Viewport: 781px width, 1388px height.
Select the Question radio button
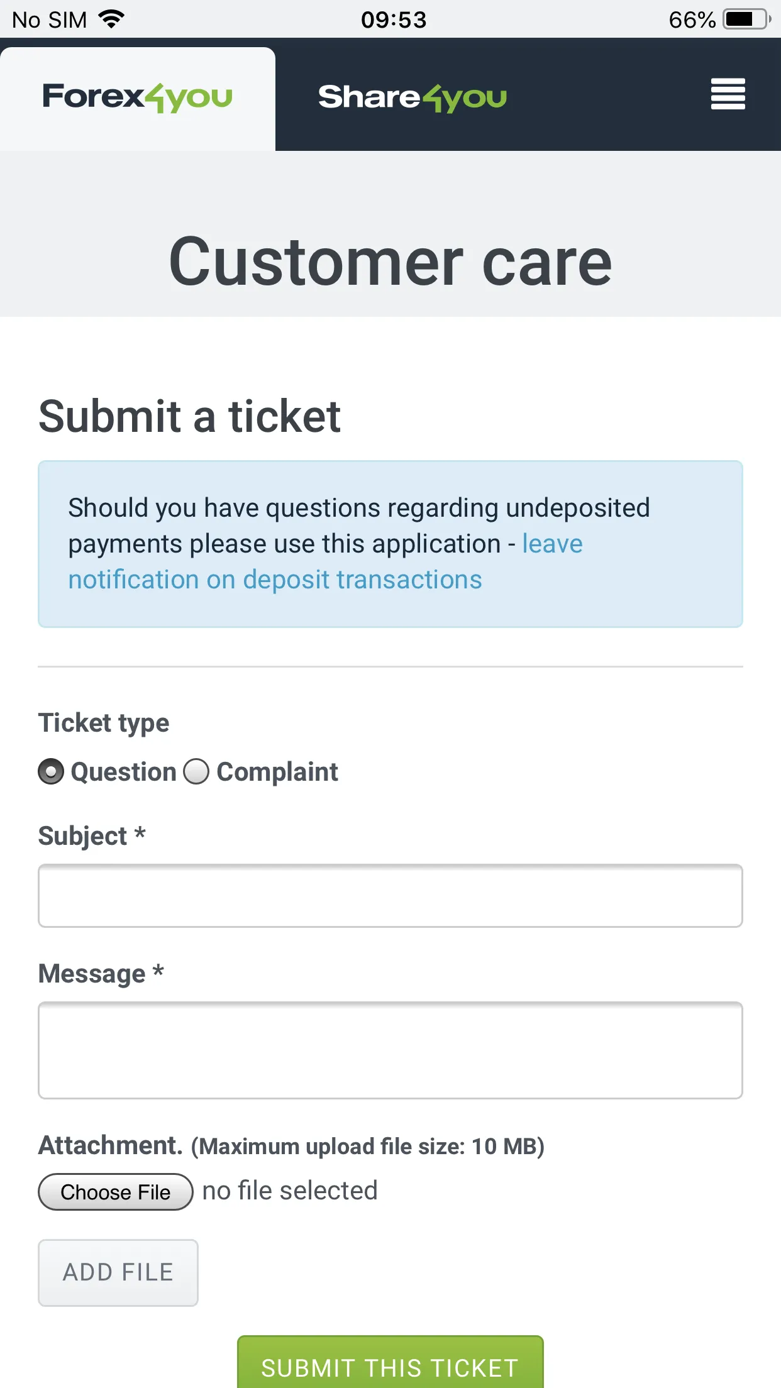(51, 771)
